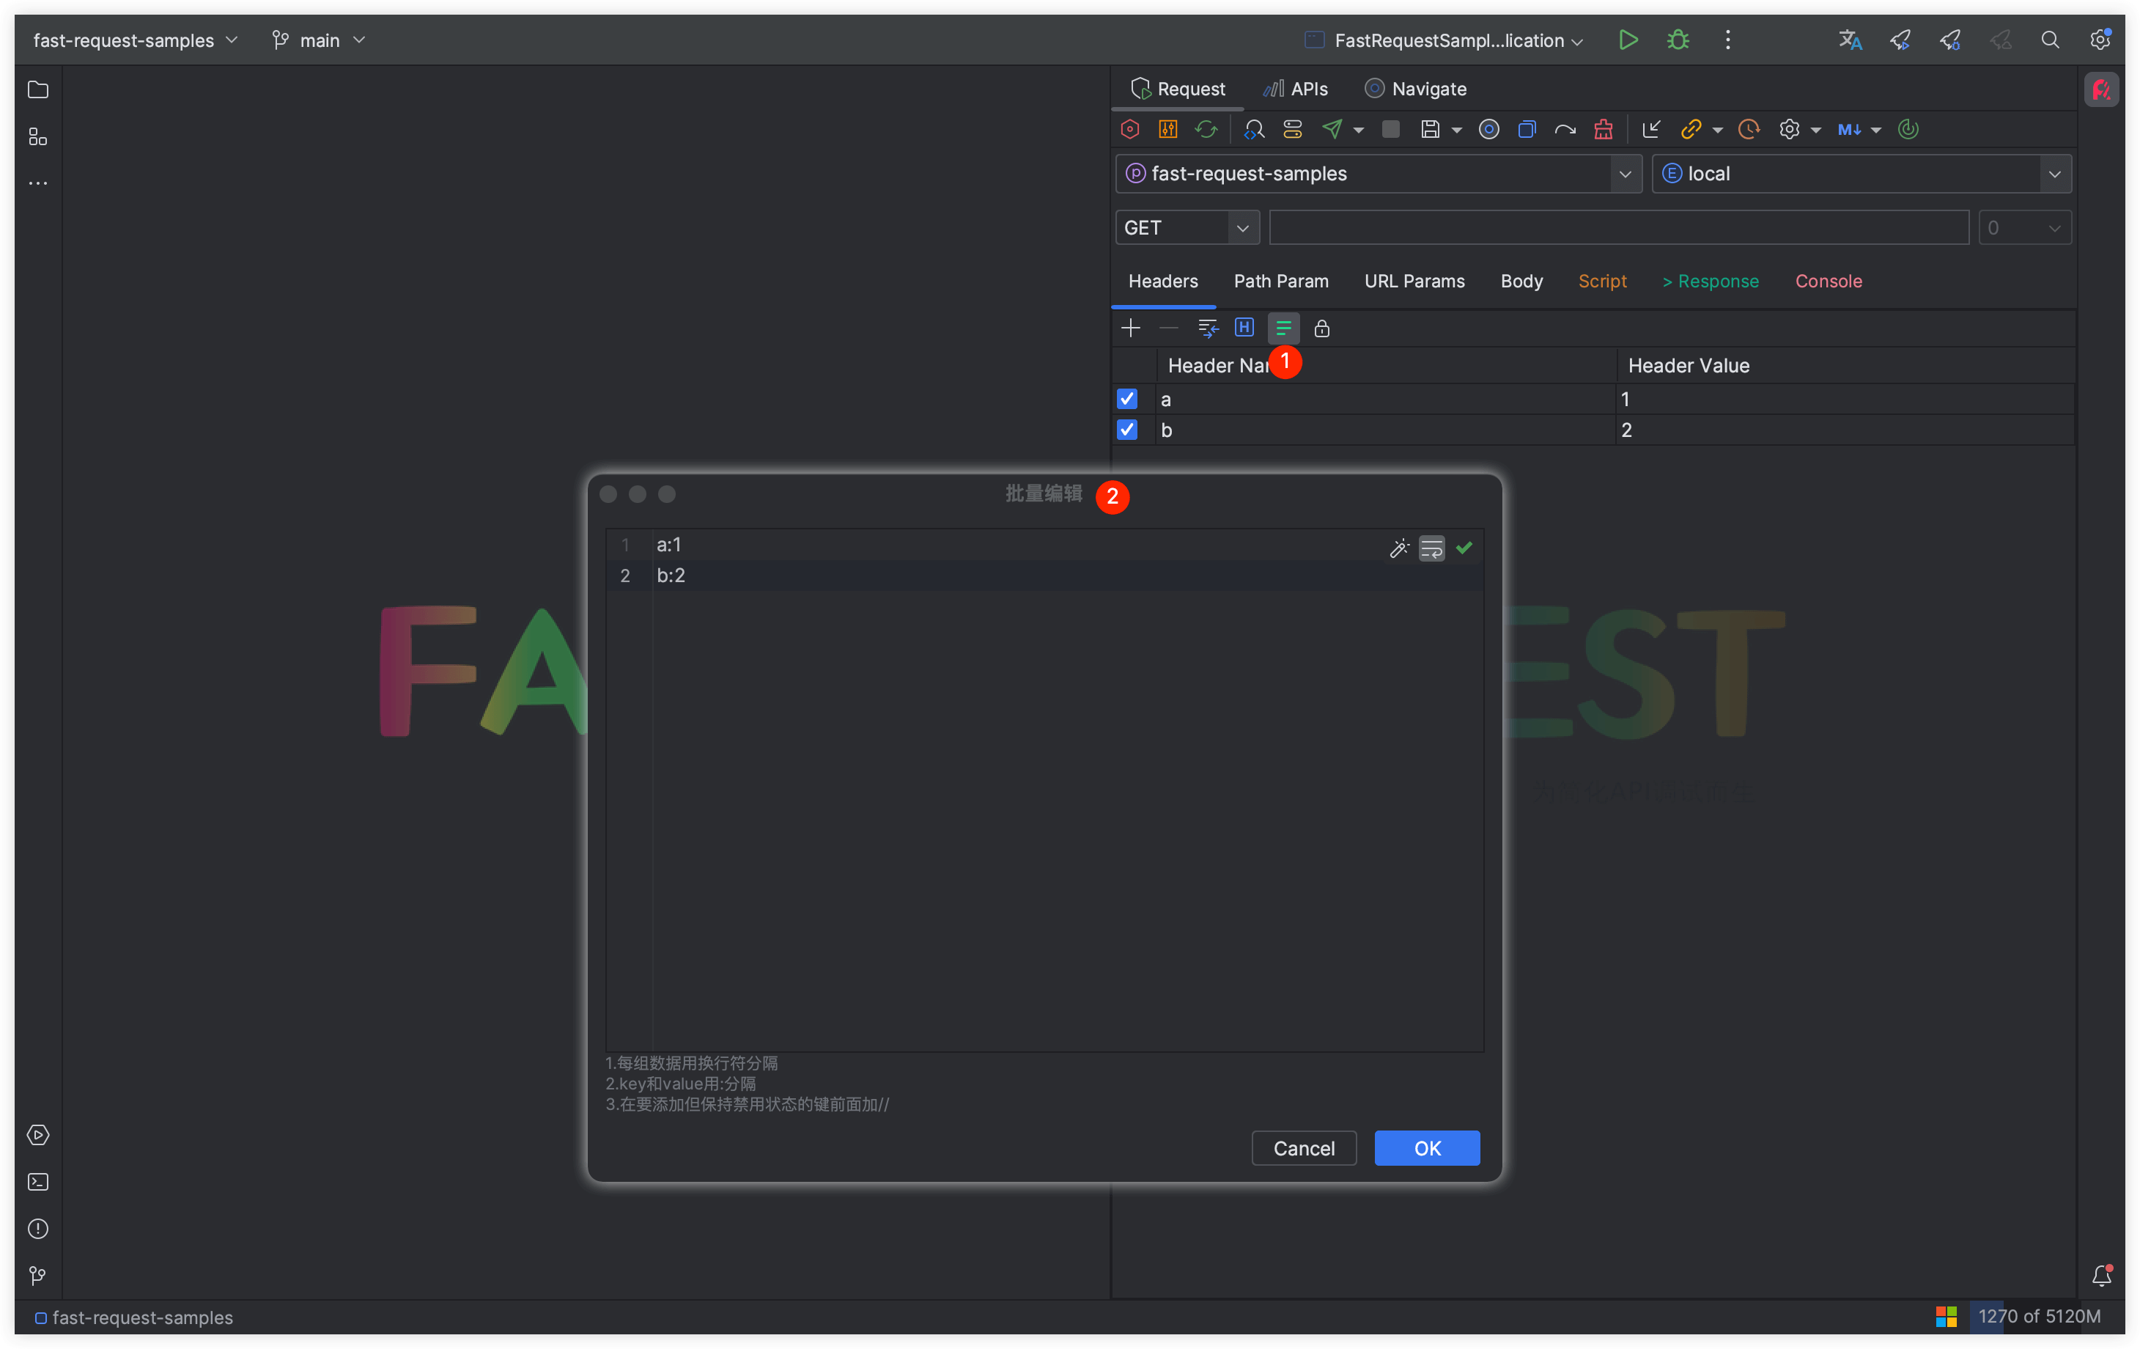Click the bulk edit green lines icon
The image size is (2140, 1349).
1283,328
